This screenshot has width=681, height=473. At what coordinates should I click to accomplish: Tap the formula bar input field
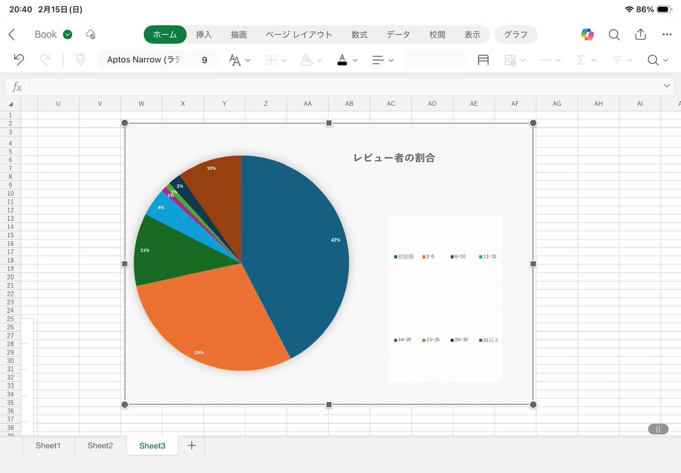345,87
